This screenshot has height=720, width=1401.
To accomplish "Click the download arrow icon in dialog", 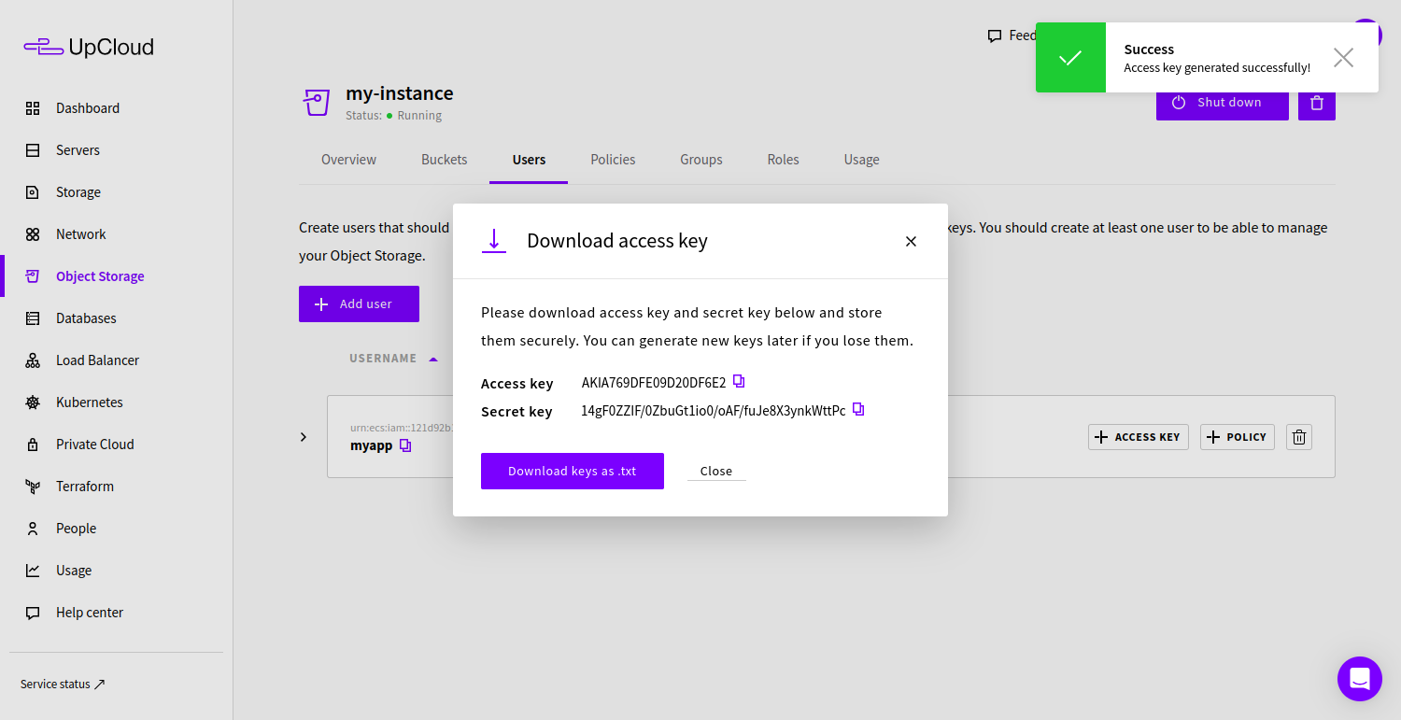I will point(494,241).
